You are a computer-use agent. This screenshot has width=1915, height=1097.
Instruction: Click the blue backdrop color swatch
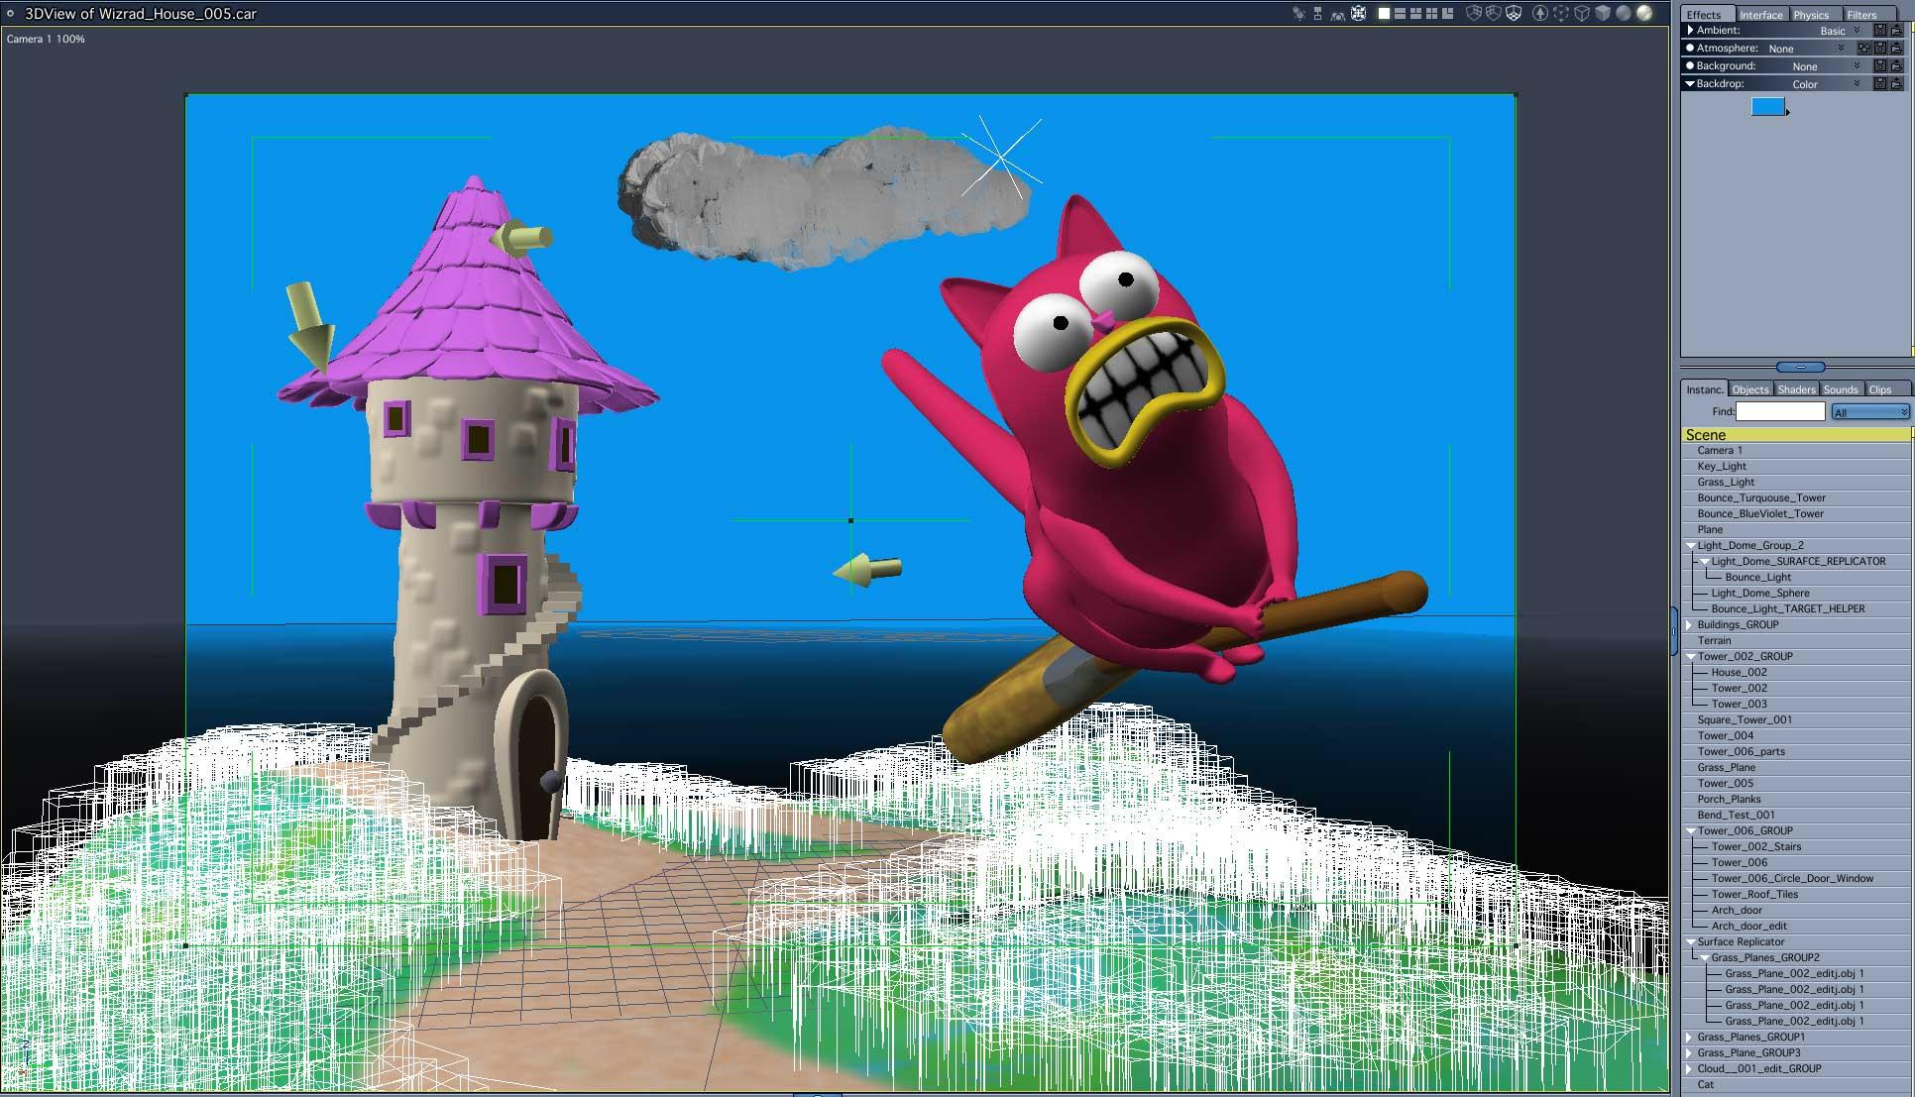pyautogui.click(x=1767, y=107)
